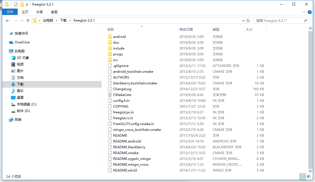This screenshot has height=182, width=315.
Task: Select the freeglut.pc.in file
Action: coord(123,112)
